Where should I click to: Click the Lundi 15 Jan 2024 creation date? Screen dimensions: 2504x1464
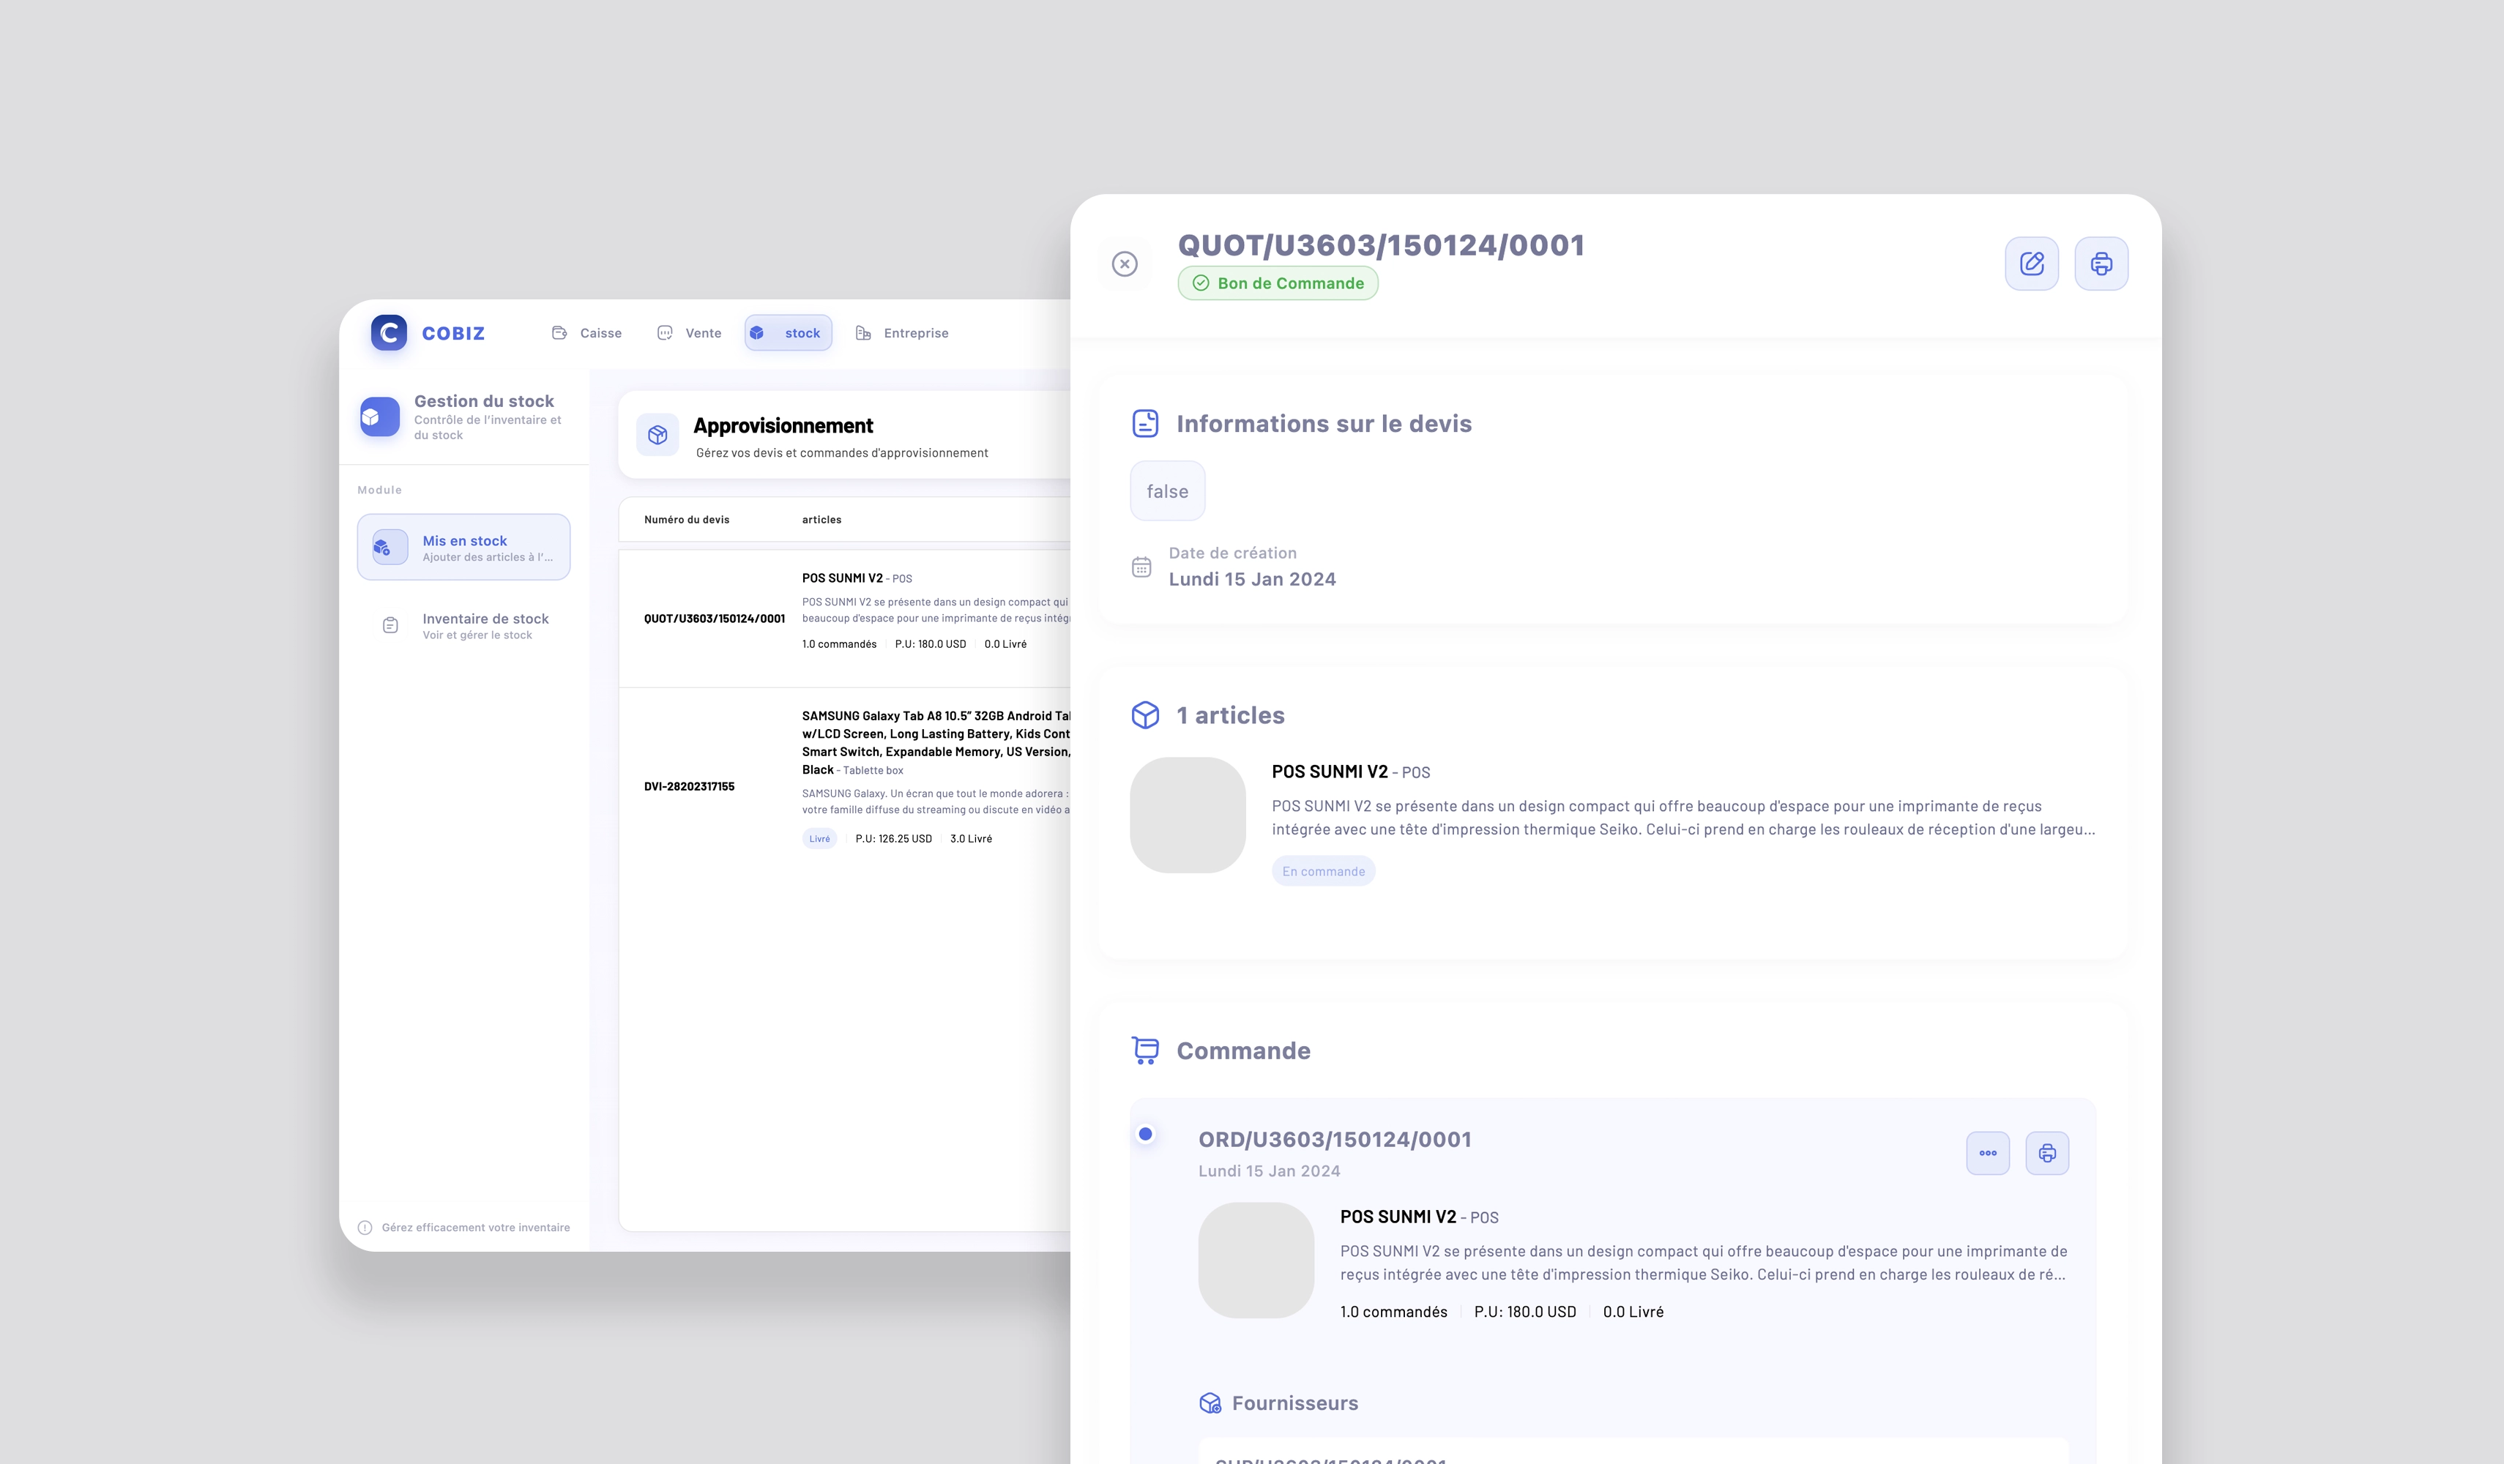pyautogui.click(x=1252, y=579)
